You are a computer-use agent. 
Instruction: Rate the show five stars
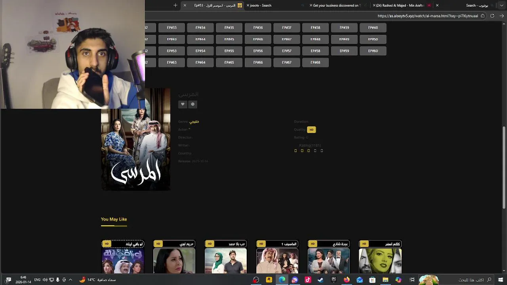pos(322,150)
